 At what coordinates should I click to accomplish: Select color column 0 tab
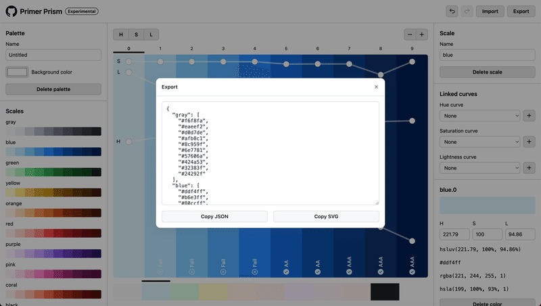pos(128,49)
